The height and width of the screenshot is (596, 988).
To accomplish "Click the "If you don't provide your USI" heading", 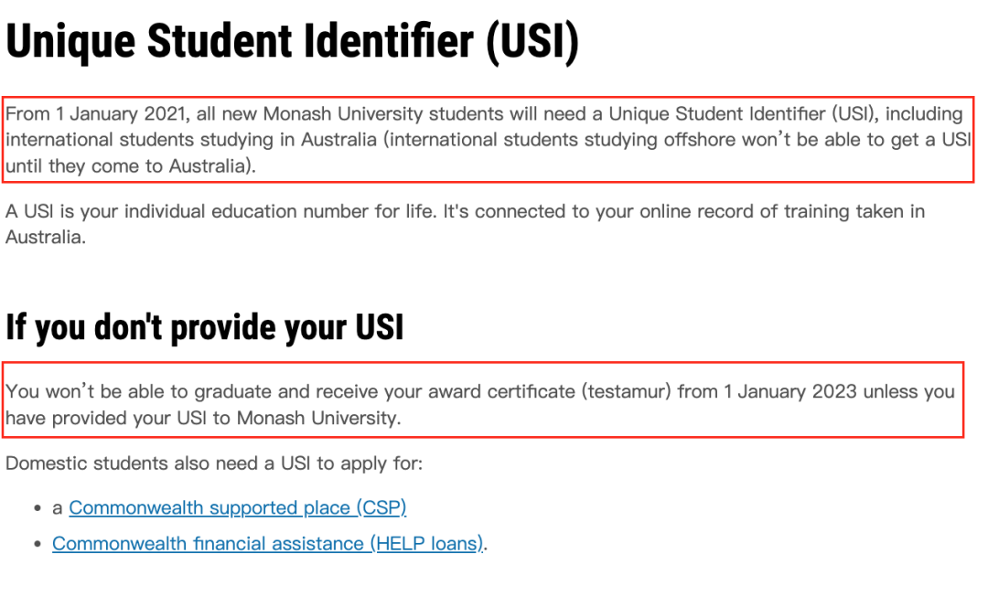I will tap(204, 327).
